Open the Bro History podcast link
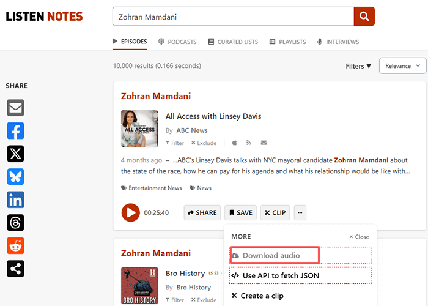The height and width of the screenshot is (306, 428). 185,273
